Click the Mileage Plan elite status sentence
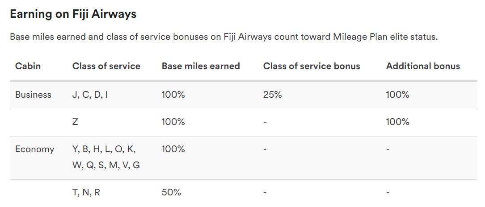Viewport: 485px width, 207px height. [224, 37]
